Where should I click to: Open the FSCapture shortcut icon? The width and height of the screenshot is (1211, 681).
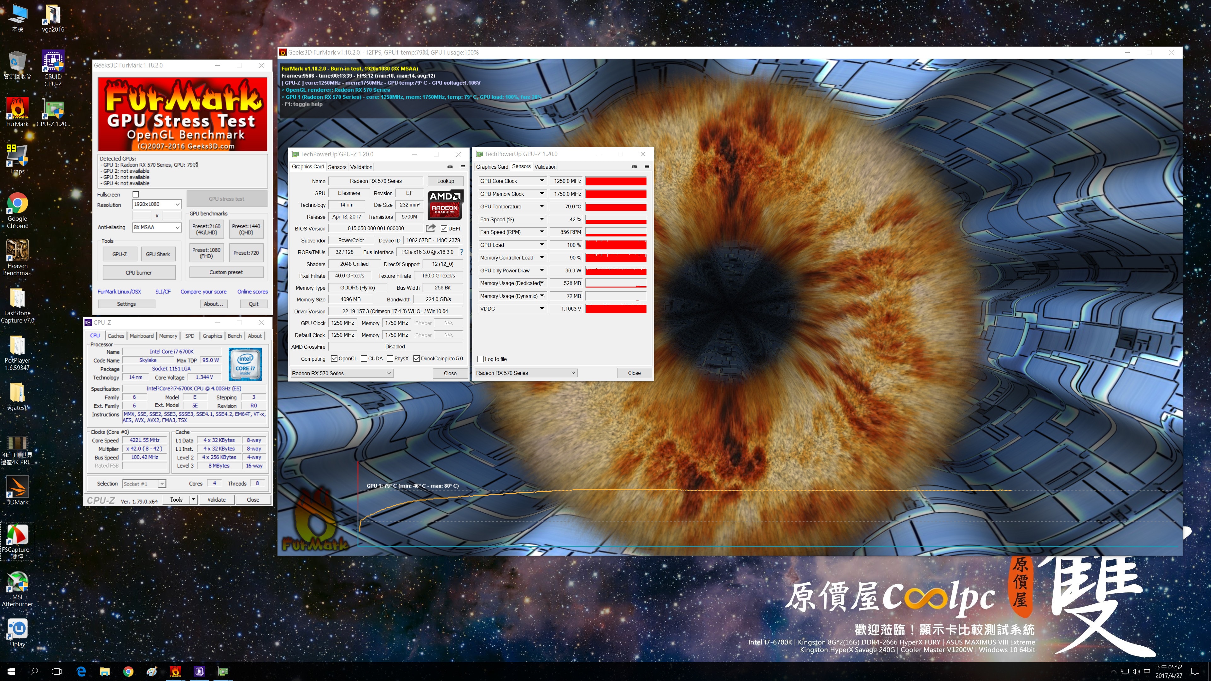(17, 541)
